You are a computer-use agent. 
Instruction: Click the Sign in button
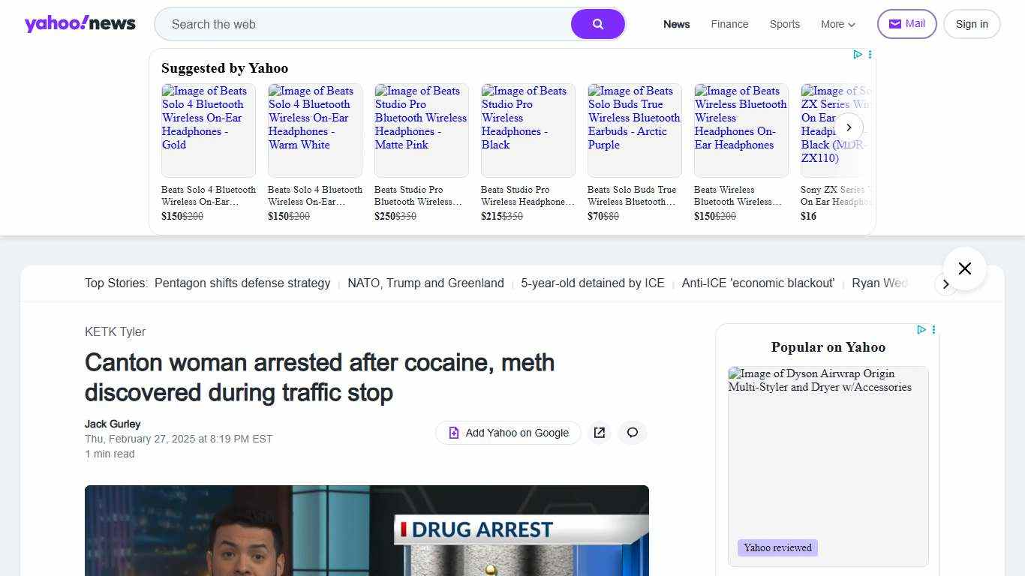pos(971,23)
